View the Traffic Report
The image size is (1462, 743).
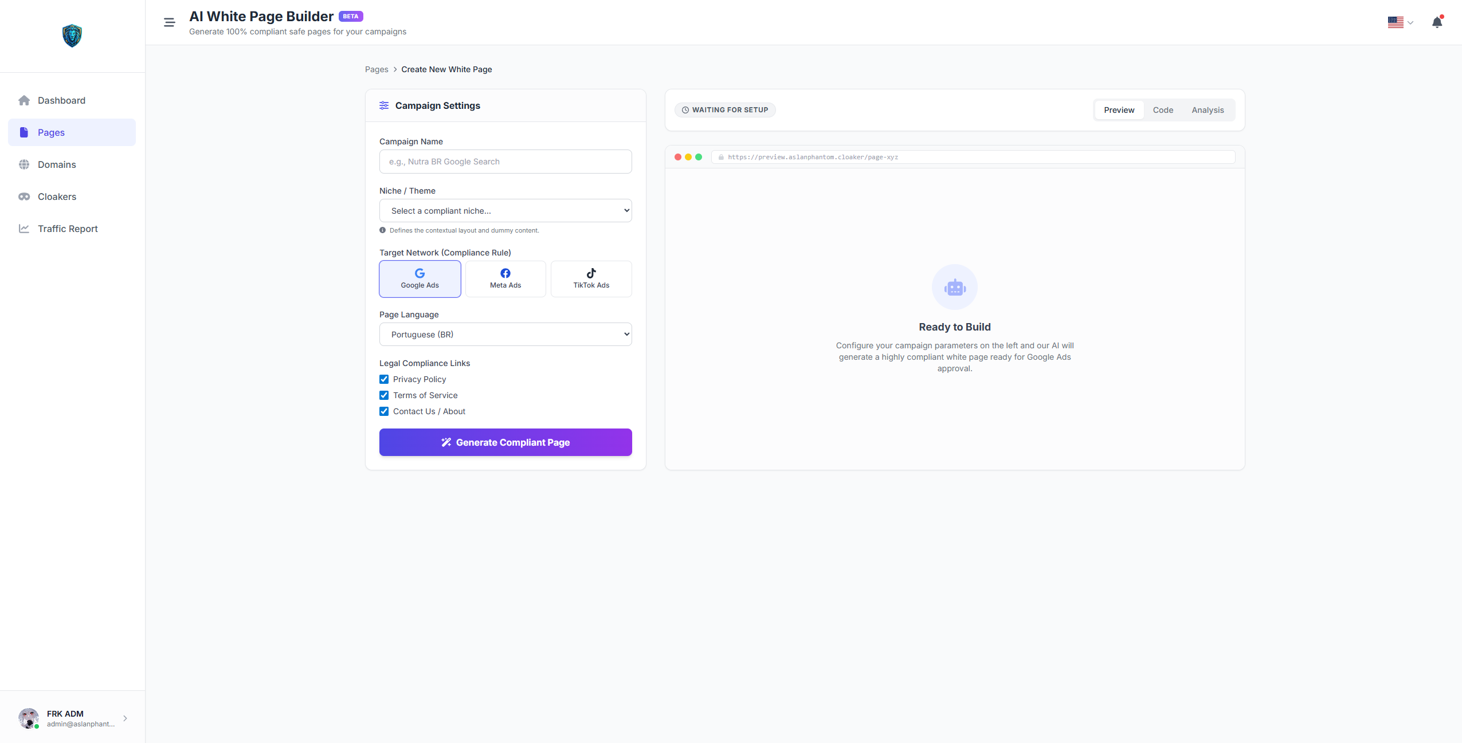pos(67,229)
